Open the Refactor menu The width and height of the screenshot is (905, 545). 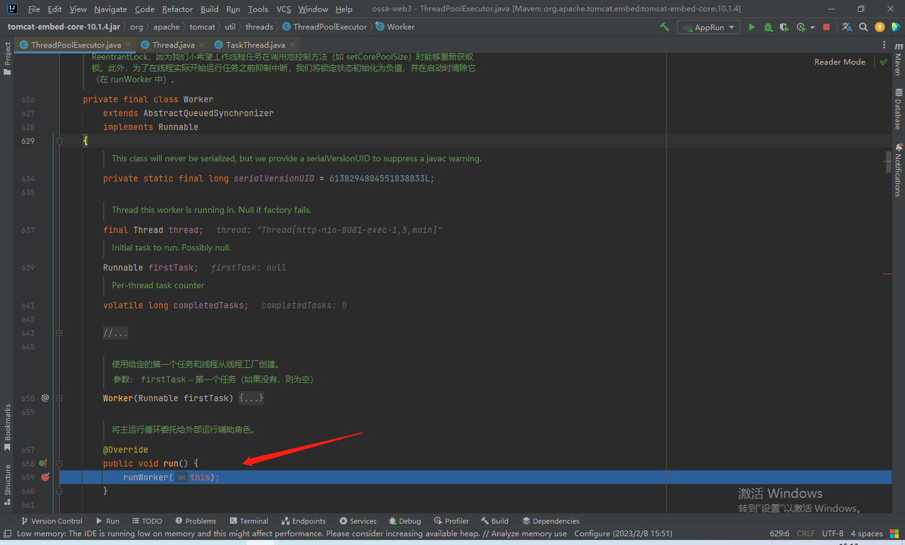coord(177,9)
